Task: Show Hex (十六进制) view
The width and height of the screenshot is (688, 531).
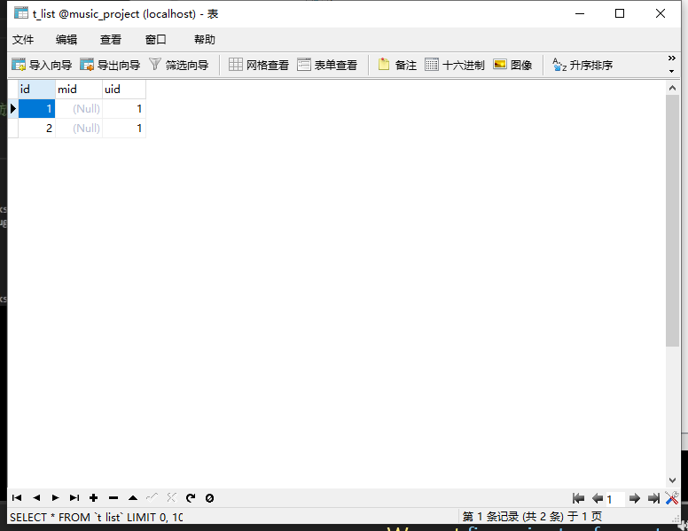Action: click(455, 65)
